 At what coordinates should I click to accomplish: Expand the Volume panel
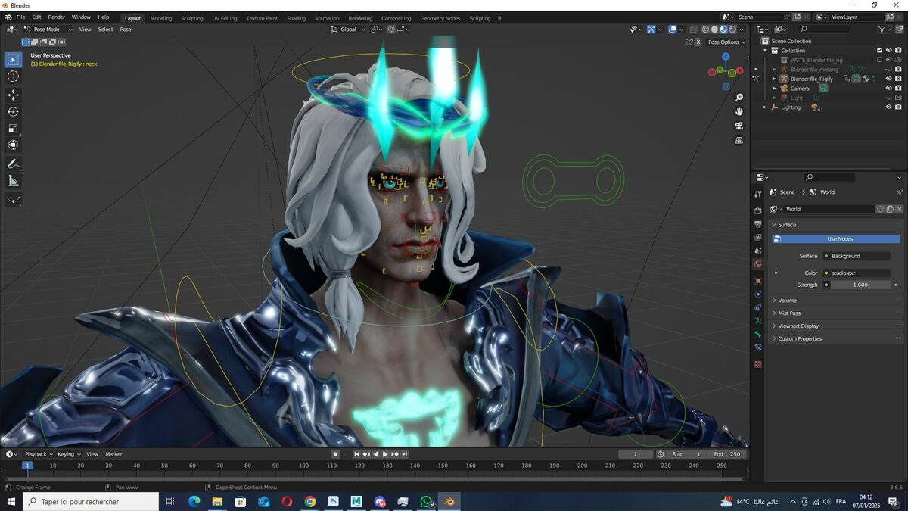[774, 301]
